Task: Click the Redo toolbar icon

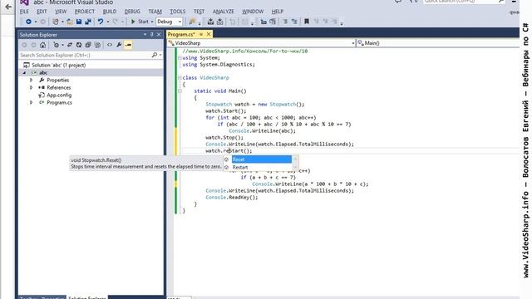Action: point(116,22)
